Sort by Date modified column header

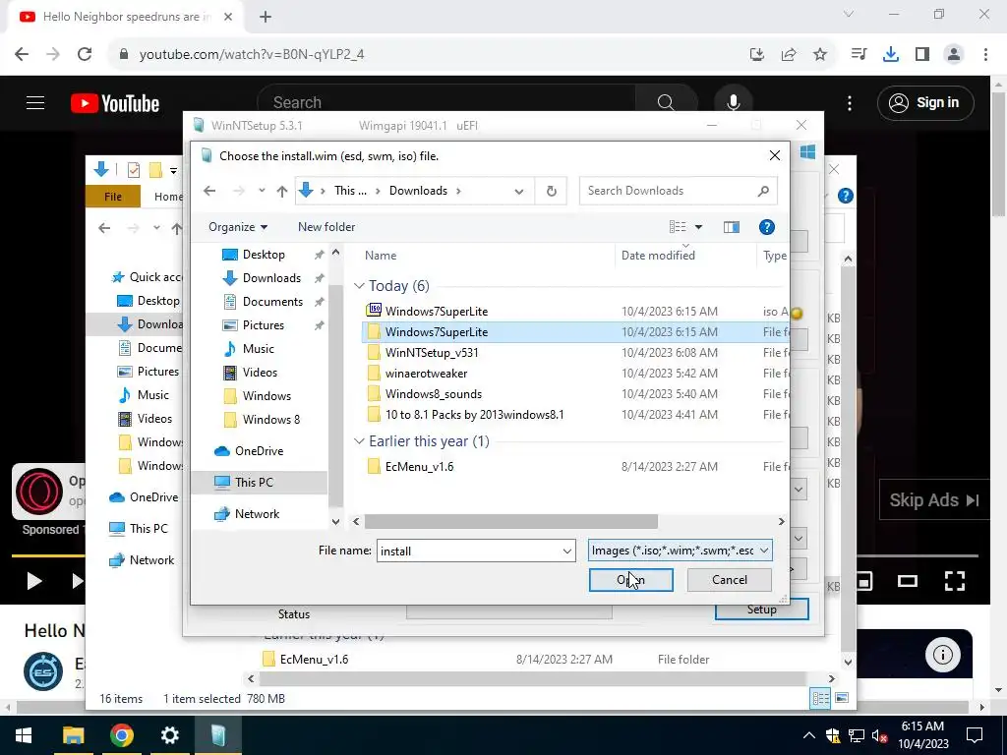(x=658, y=256)
